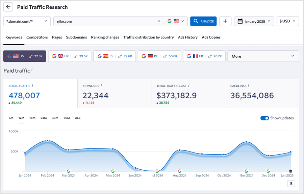304x194 pixels.
Task: Select the US 22.3K region chip
Action: tap(25, 56)
